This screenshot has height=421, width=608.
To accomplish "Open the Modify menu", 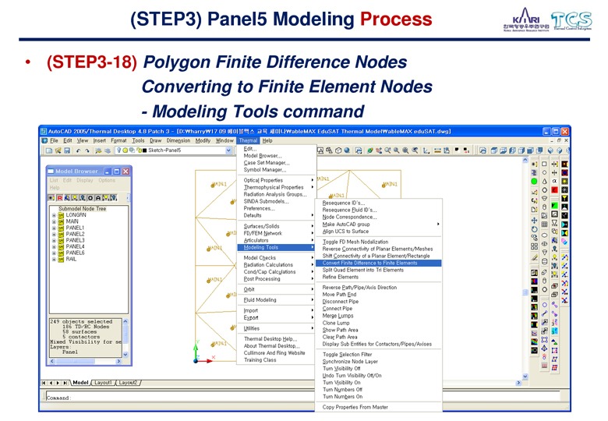I will point(203,140).
